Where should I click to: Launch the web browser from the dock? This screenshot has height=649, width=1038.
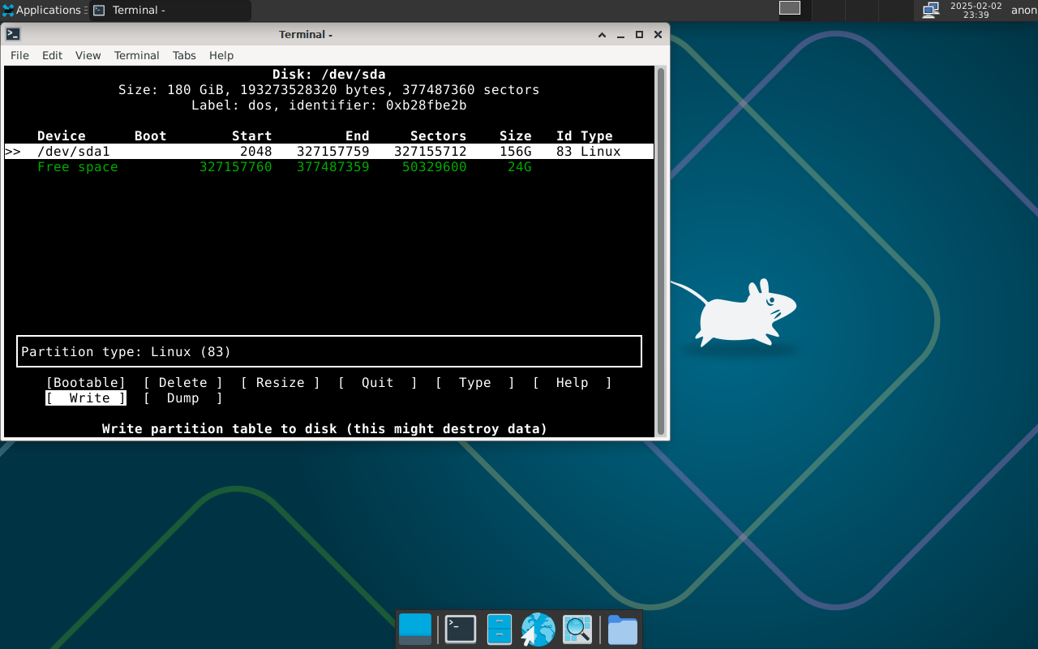click(538, 630)
